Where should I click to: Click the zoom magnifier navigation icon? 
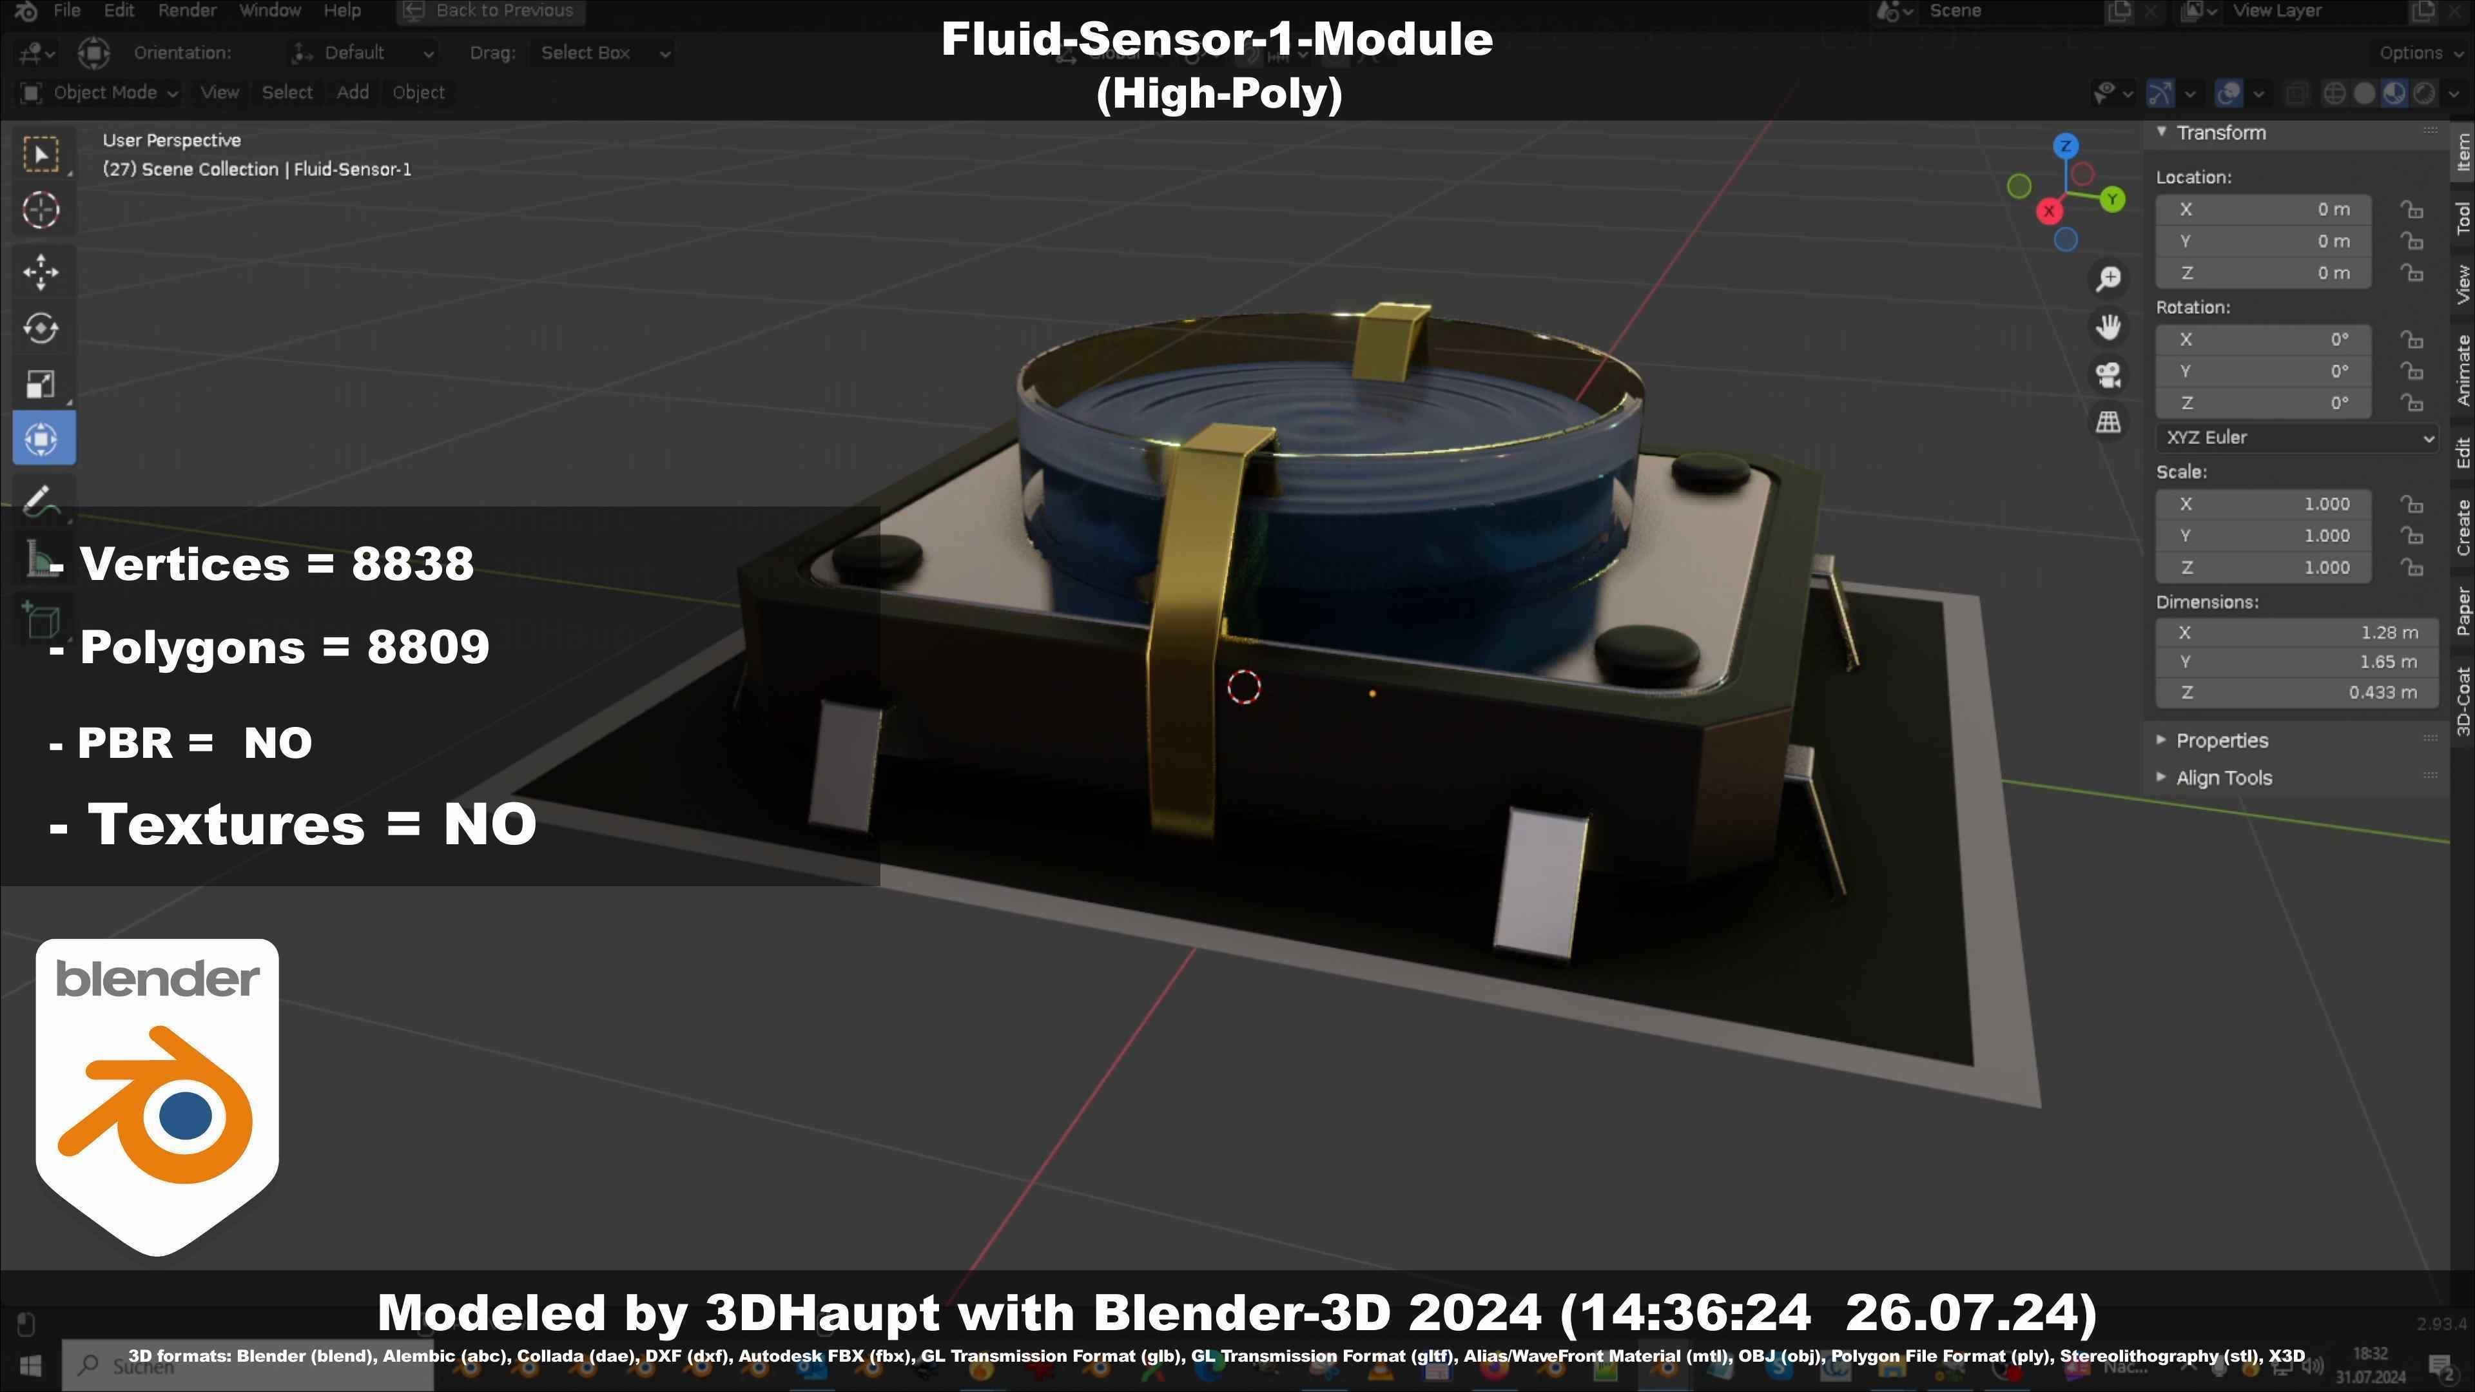2108,280
